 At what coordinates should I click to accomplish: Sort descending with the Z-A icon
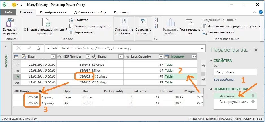156,26
